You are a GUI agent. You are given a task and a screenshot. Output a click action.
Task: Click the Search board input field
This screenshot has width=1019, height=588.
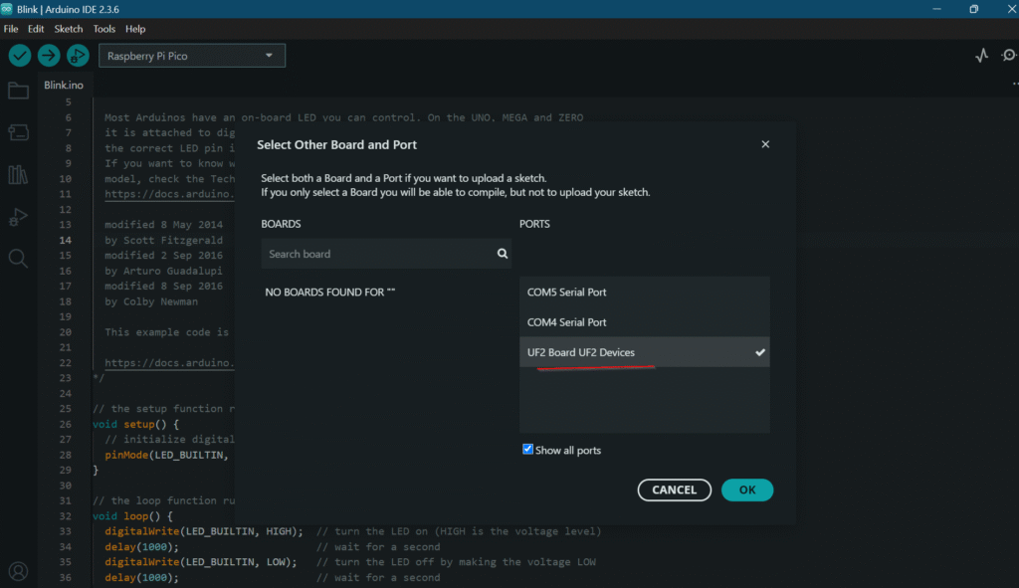coord(386,254)
